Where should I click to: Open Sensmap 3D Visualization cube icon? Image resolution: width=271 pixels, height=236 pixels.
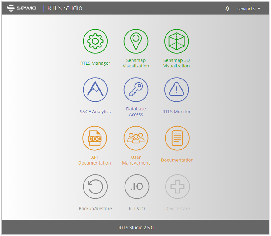coord(176,41)
